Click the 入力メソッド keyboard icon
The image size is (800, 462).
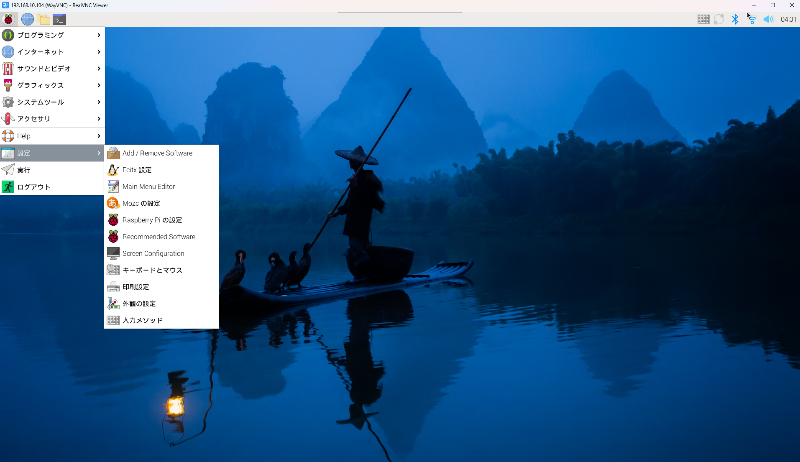pyautogui.click(x=113, y=320)
